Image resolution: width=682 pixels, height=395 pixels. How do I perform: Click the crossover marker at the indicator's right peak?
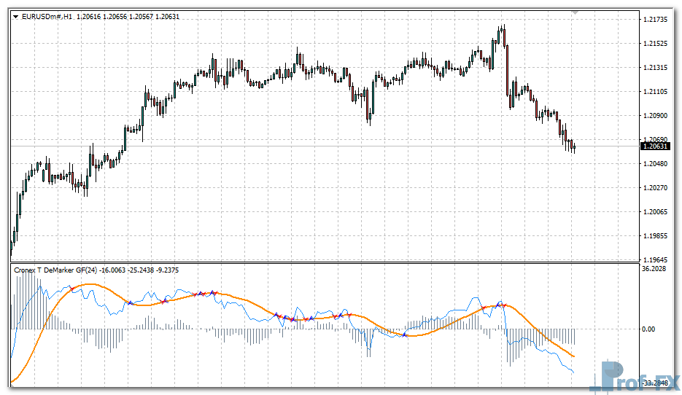coord(500,304)
